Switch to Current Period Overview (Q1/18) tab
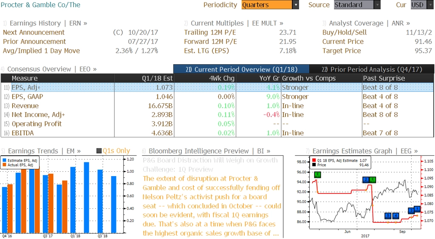This screenshot has height=239, width=435. coord(241,69)
